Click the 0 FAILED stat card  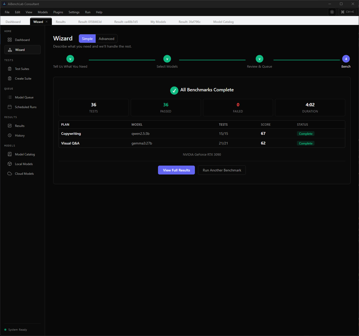[x=238, y=108]
